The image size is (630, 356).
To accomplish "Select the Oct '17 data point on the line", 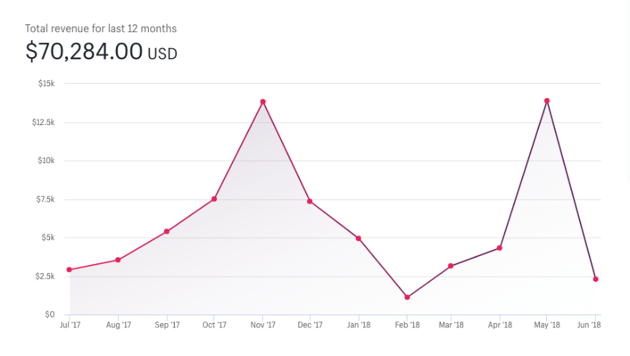I will pos(214,199).
